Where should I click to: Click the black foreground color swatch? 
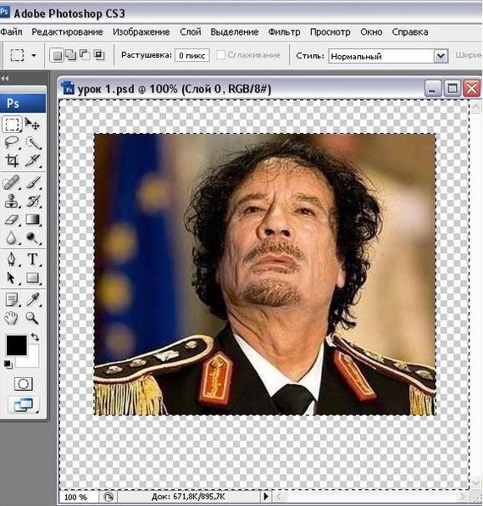(16, 345)
